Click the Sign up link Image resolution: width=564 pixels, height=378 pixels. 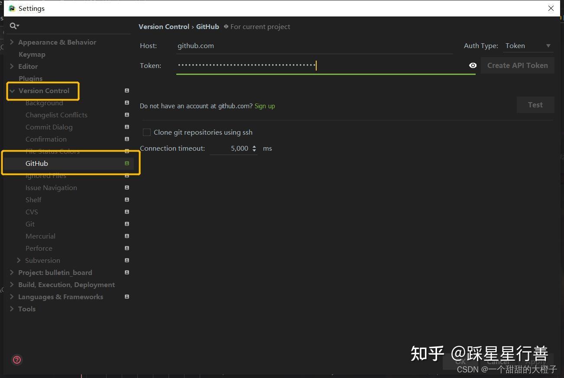click(x=265, y=106)
